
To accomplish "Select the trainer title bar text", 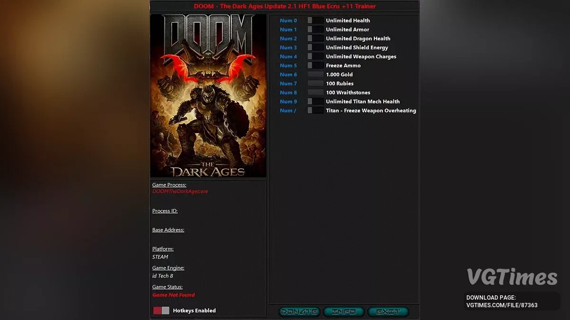I will tap(284, 6).
